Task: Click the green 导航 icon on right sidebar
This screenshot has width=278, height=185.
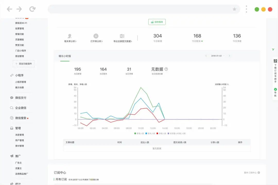Action: (x=275, y=89)
